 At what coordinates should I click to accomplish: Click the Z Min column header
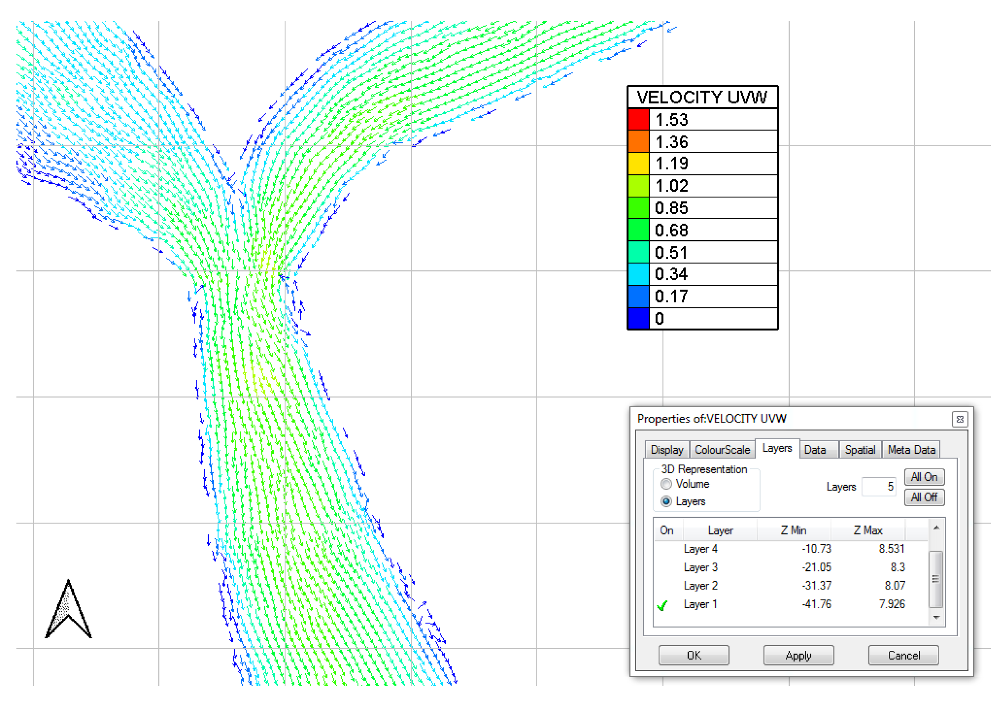793,530
